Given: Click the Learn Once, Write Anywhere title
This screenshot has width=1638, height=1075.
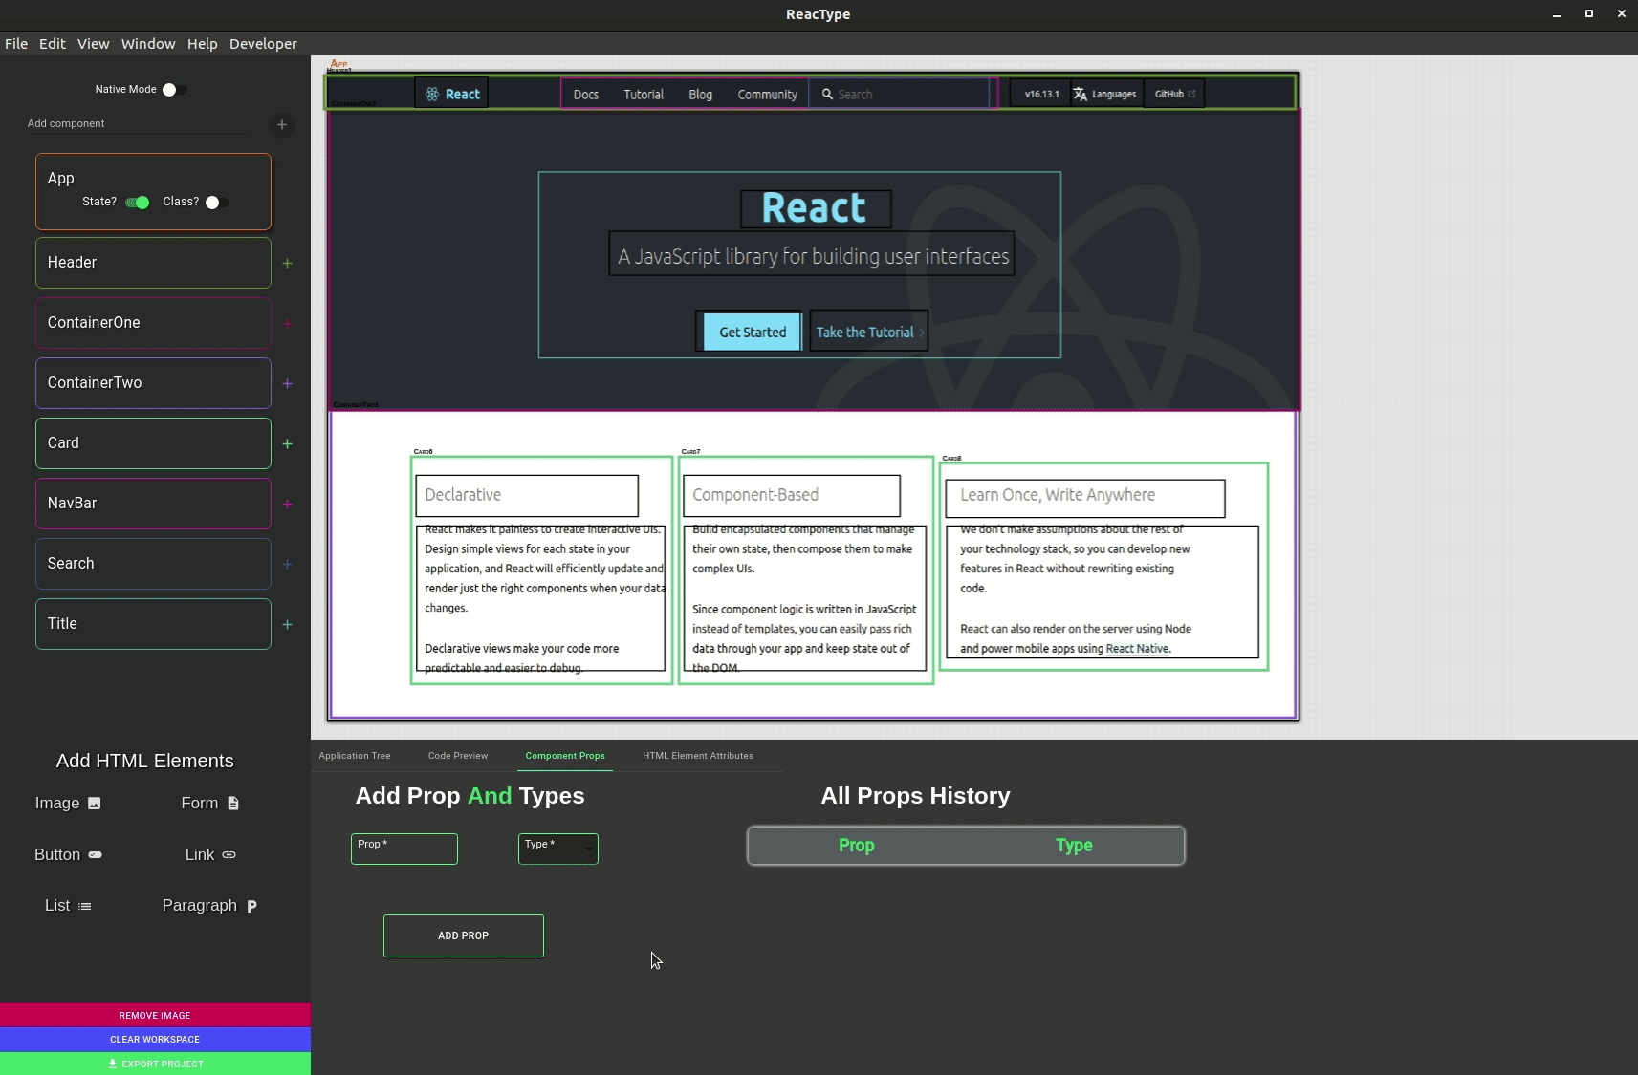Looking at the screenshot, I should (x=1085, y=498).
